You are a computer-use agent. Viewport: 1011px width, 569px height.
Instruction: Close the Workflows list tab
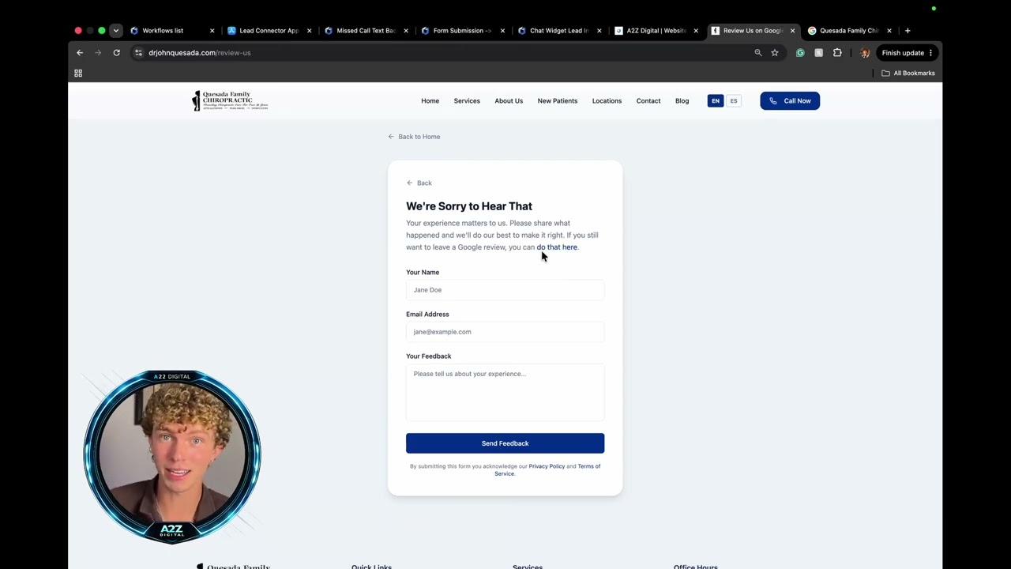[212, 31]
